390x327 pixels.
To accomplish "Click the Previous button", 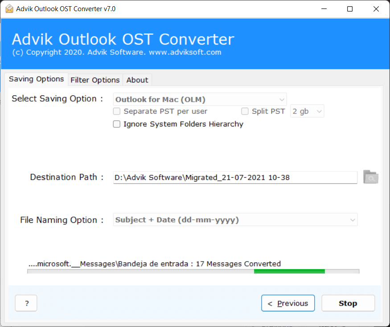I will pos(288,303).
